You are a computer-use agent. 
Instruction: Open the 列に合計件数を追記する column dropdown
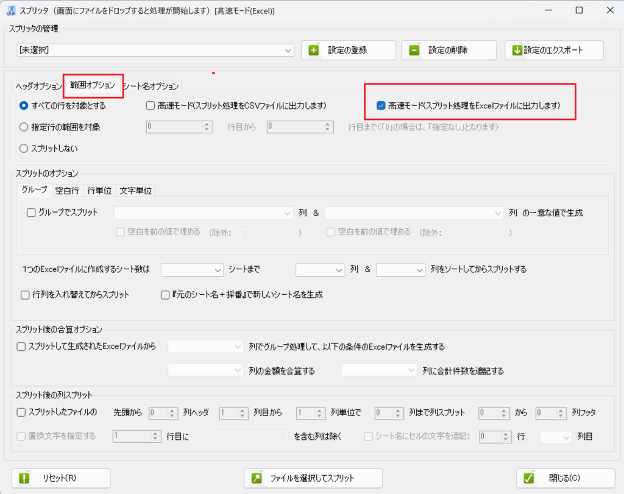379,371
